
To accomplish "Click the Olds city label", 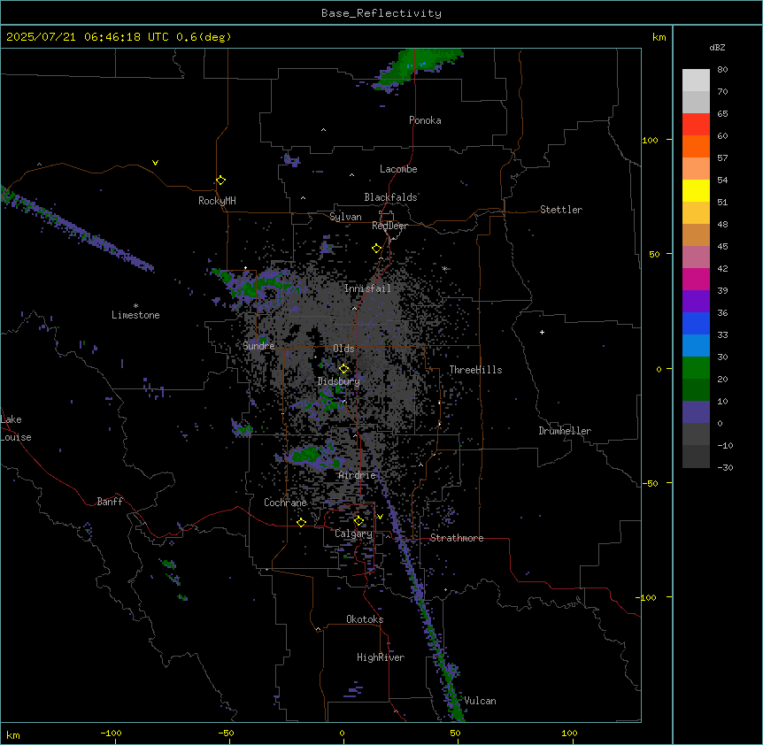I will 343,349.
